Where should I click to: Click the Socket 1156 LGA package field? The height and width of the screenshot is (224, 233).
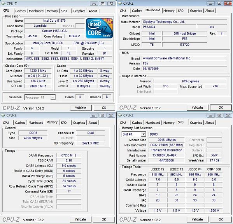[x=54, y=31]
